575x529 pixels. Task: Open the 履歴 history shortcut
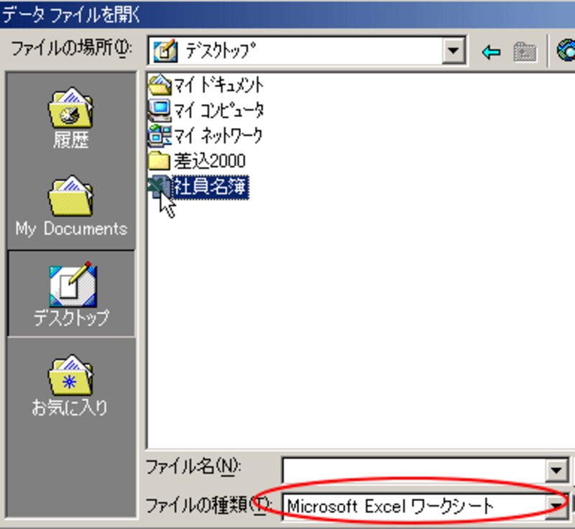coord(70,118)
